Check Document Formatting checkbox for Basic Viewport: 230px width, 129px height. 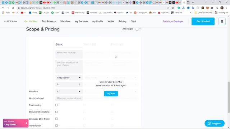point(56,112)
